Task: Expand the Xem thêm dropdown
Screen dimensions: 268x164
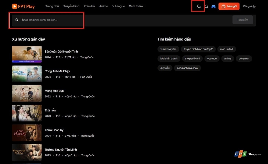Action: click(137, 6)
